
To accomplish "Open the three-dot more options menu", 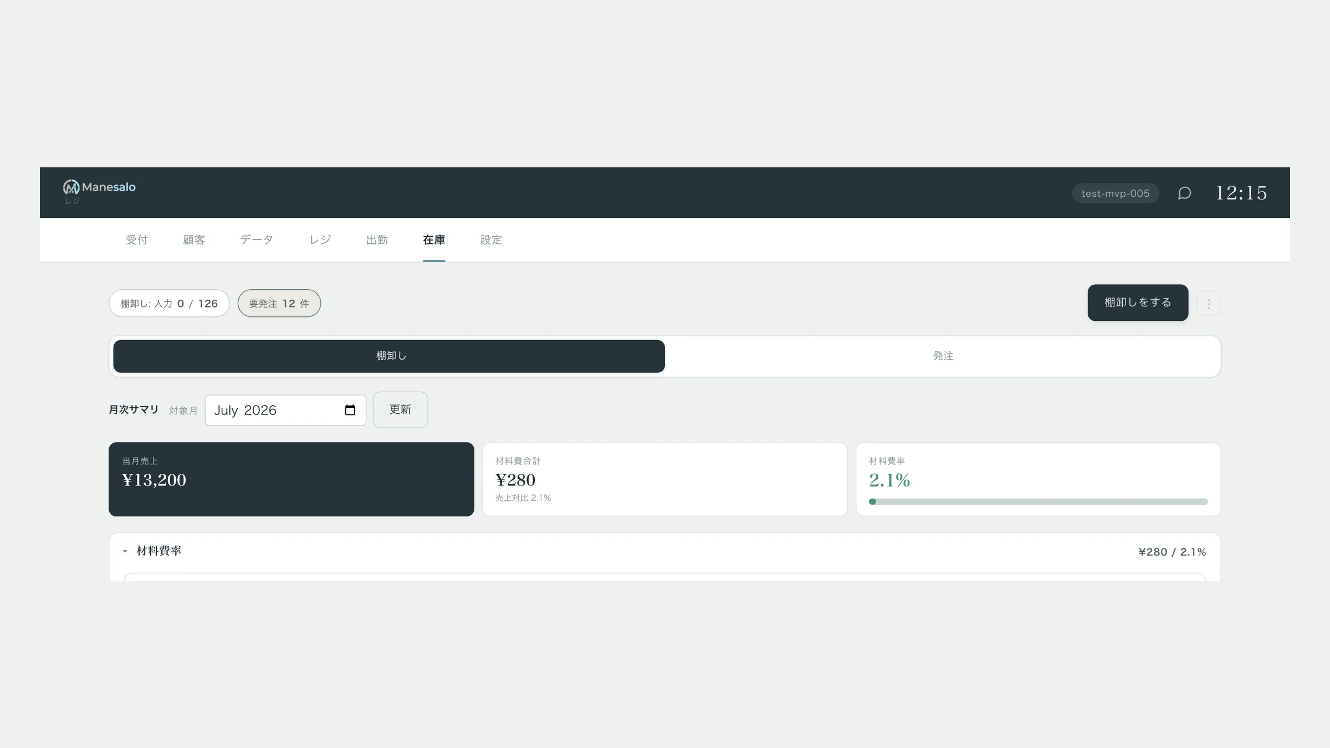I will pyautogui.click(x=1209, y=303).
